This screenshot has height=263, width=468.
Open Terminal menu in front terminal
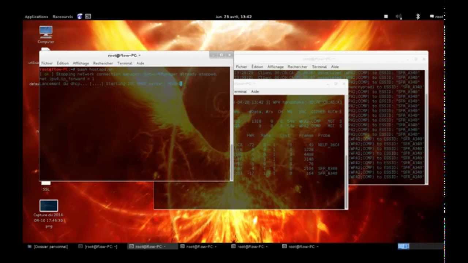coord(125,63)
